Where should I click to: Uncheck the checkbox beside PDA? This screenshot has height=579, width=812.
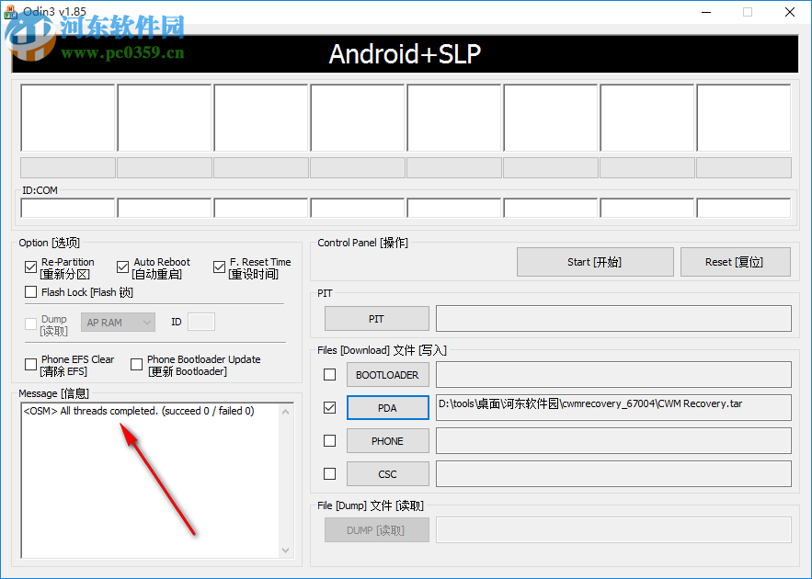[x=328, y=407]
